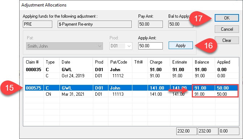This screenshot has width=243, height=139.
Task: Select highlighted claim row 000575
Action: [x=131, y=88]
